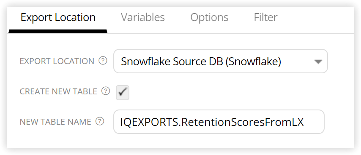Uncheck the Create New Table checkbox
The width and height of the screenshot is (361, 155).
(123, 93)
